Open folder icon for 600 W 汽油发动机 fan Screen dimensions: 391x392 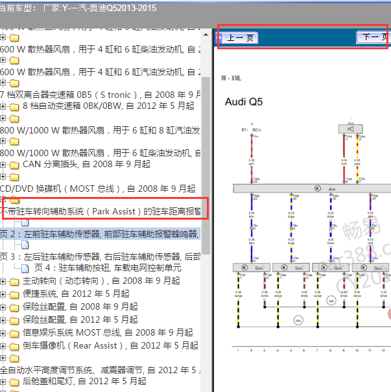[x=14, y=60]
